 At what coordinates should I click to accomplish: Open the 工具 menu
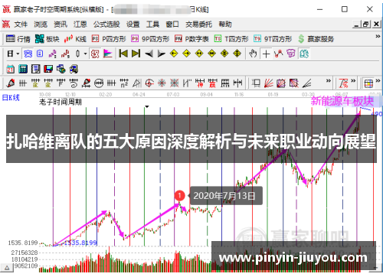tap(152, 24)
